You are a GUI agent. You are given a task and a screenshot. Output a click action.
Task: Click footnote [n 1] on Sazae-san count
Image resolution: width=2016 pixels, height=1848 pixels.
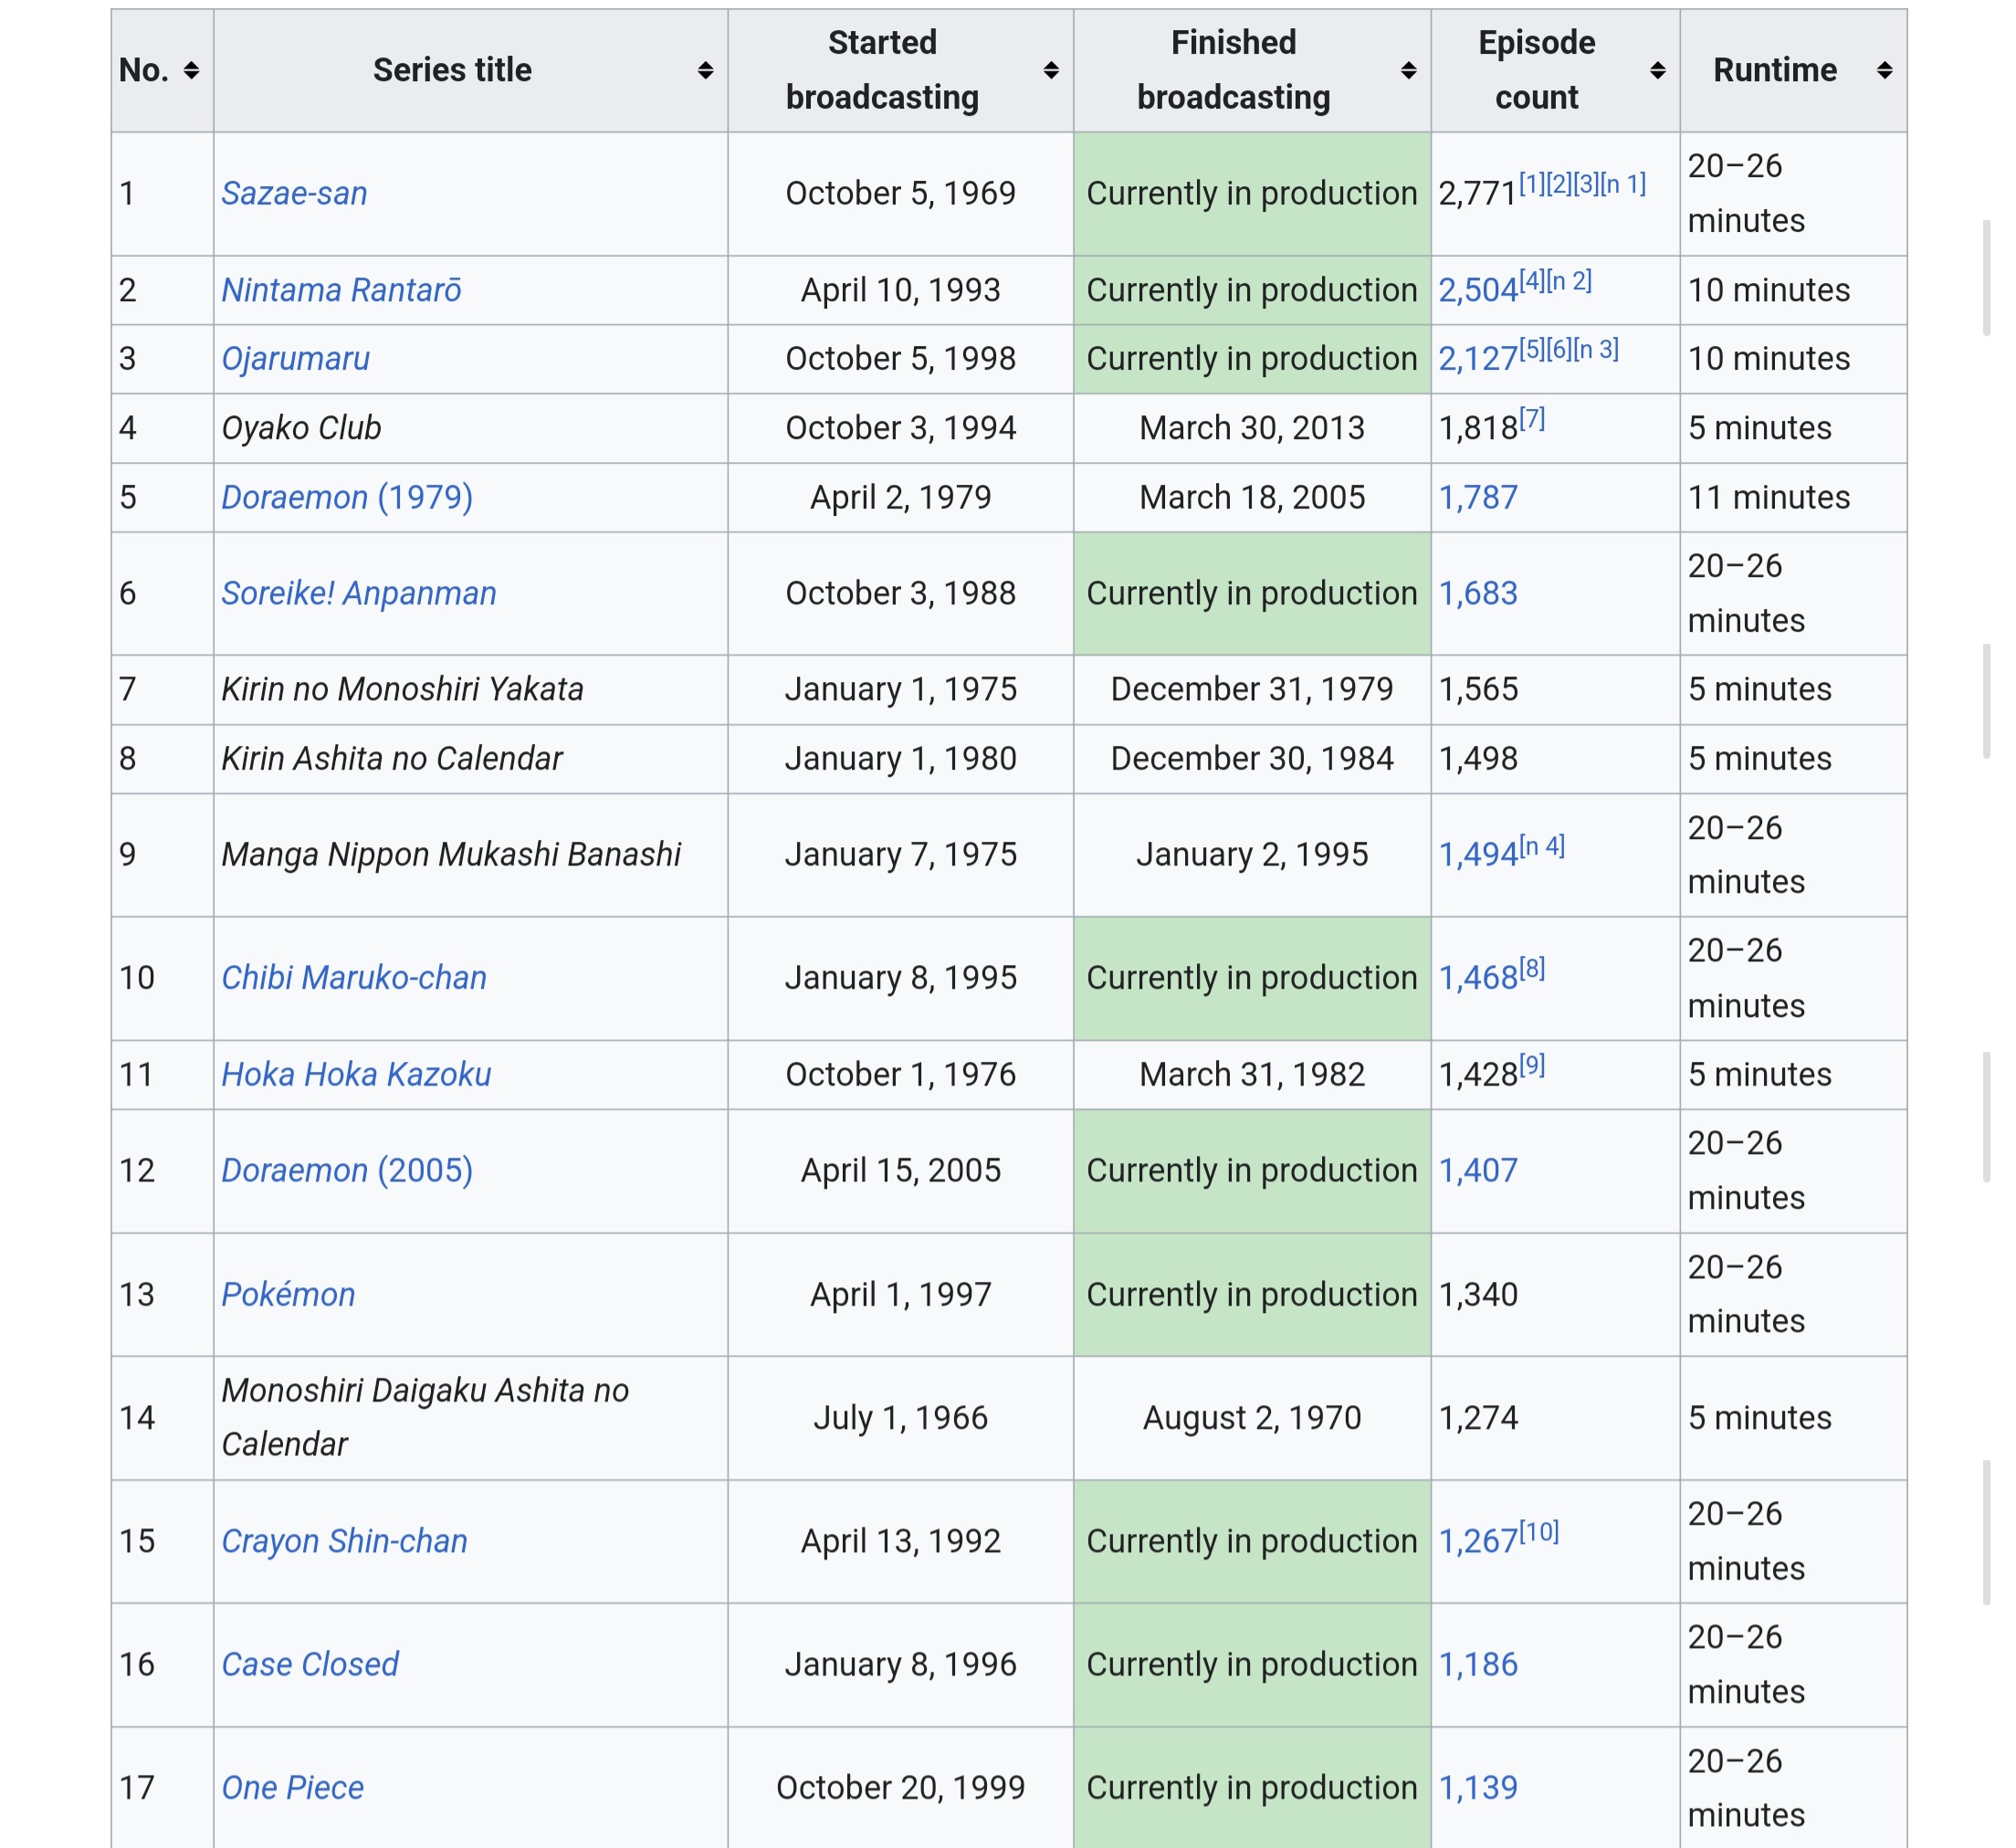[1622, 184]
